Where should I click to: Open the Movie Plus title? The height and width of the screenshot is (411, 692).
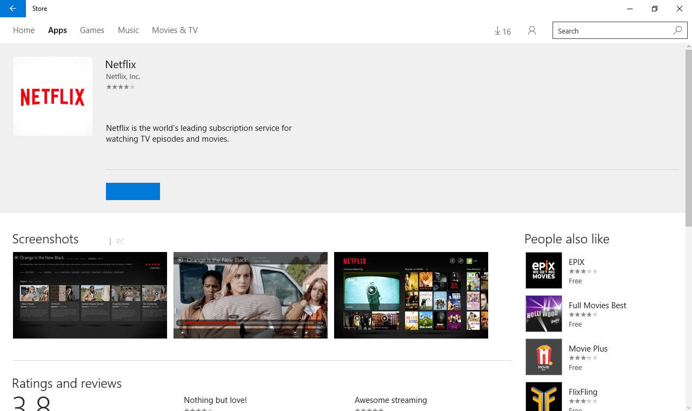point(588,348)
